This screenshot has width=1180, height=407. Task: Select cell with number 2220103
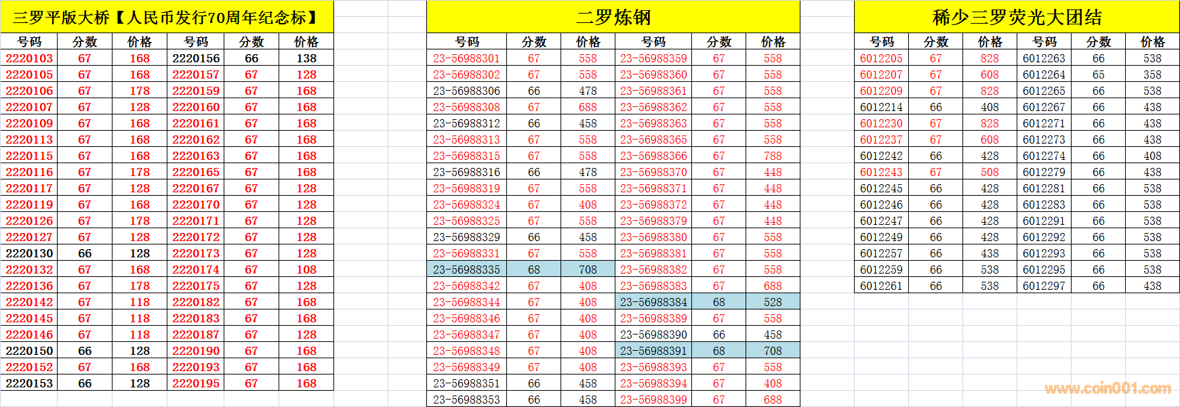coord(29,58)
